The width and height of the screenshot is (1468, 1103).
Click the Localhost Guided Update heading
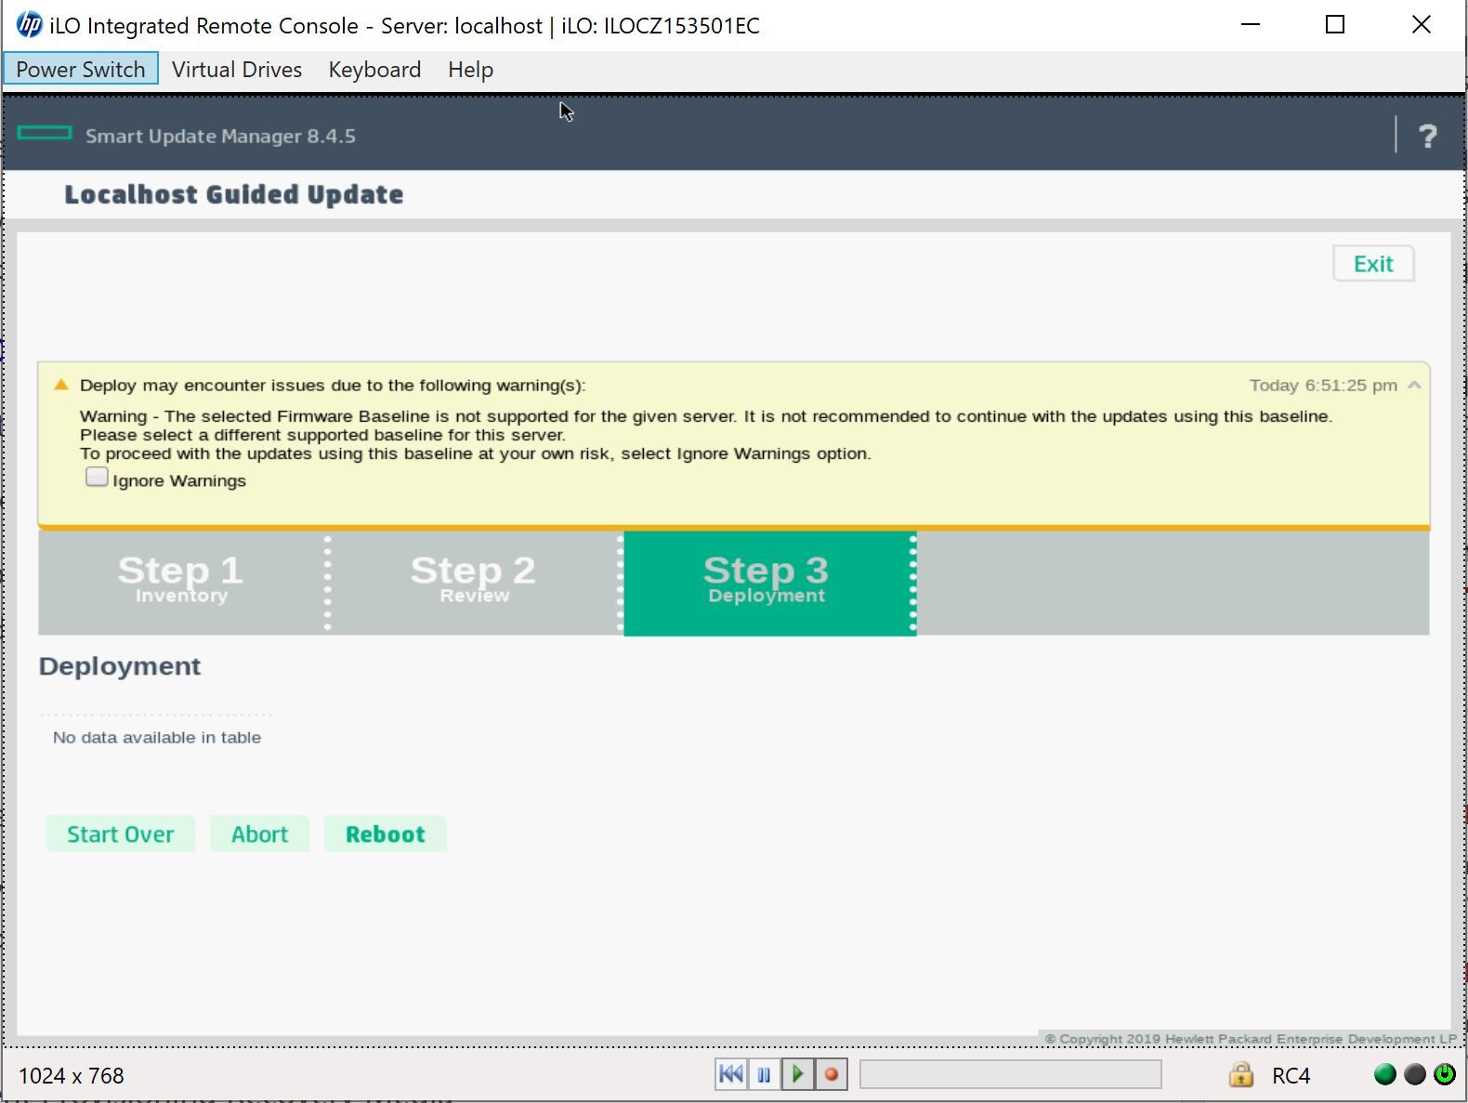(x=234, y=195)
